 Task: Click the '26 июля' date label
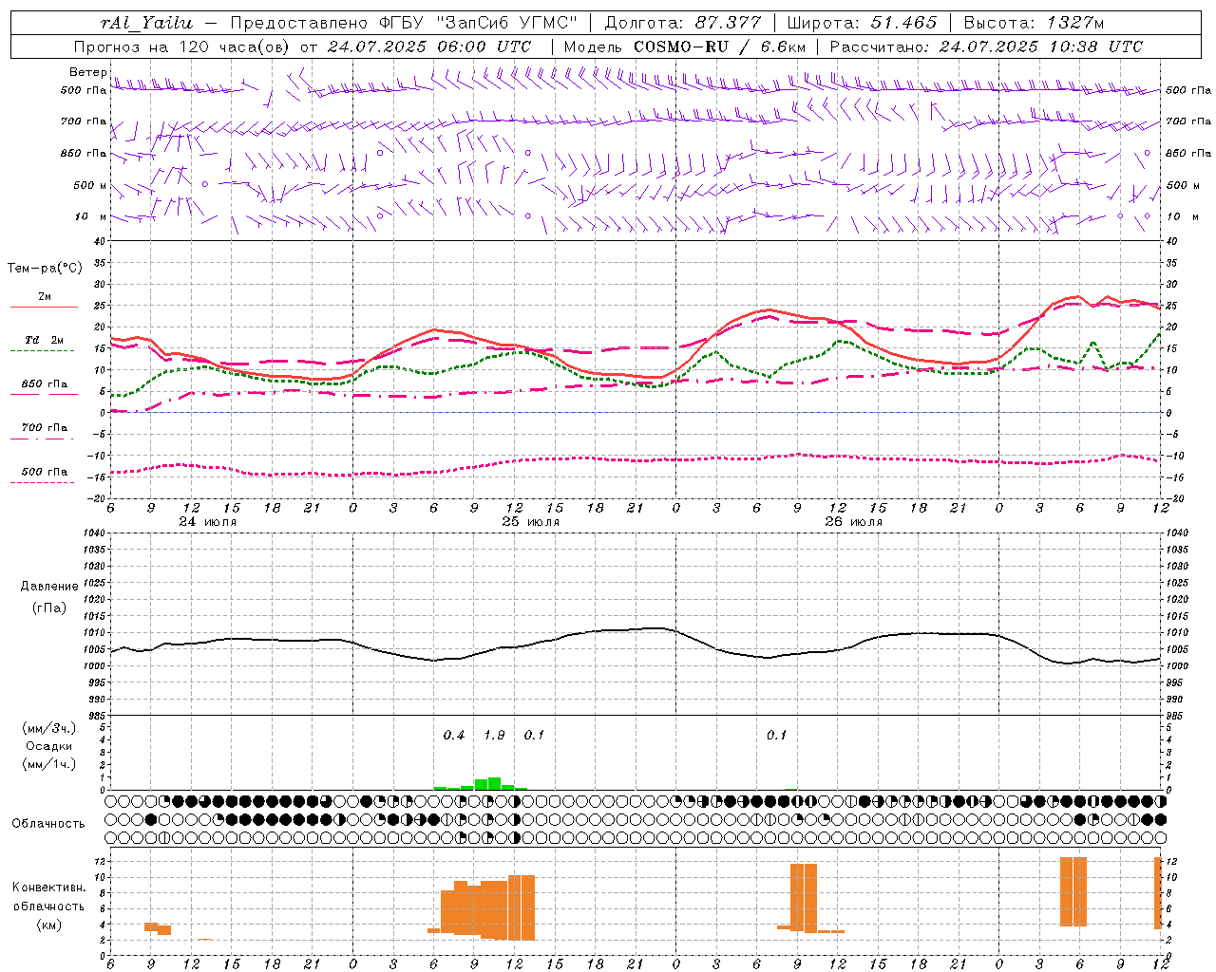point(853,522)
